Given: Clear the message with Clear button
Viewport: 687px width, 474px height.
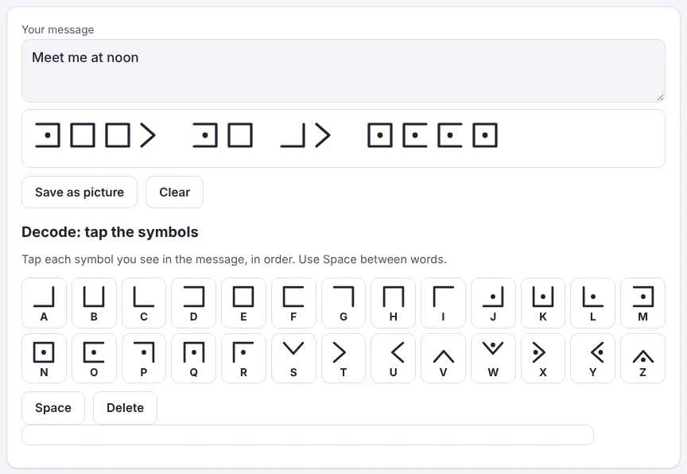Looking at the screenshot, I should [x=174, y=192].
